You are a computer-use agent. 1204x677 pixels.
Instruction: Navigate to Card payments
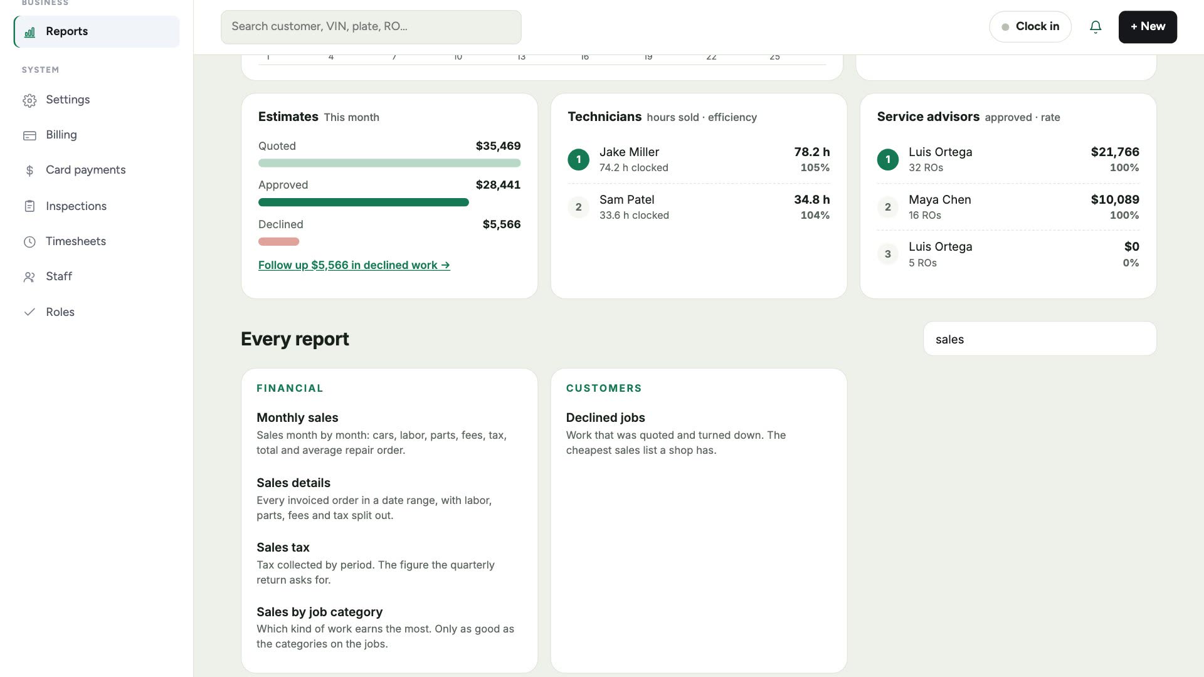[x=97, y=170]
